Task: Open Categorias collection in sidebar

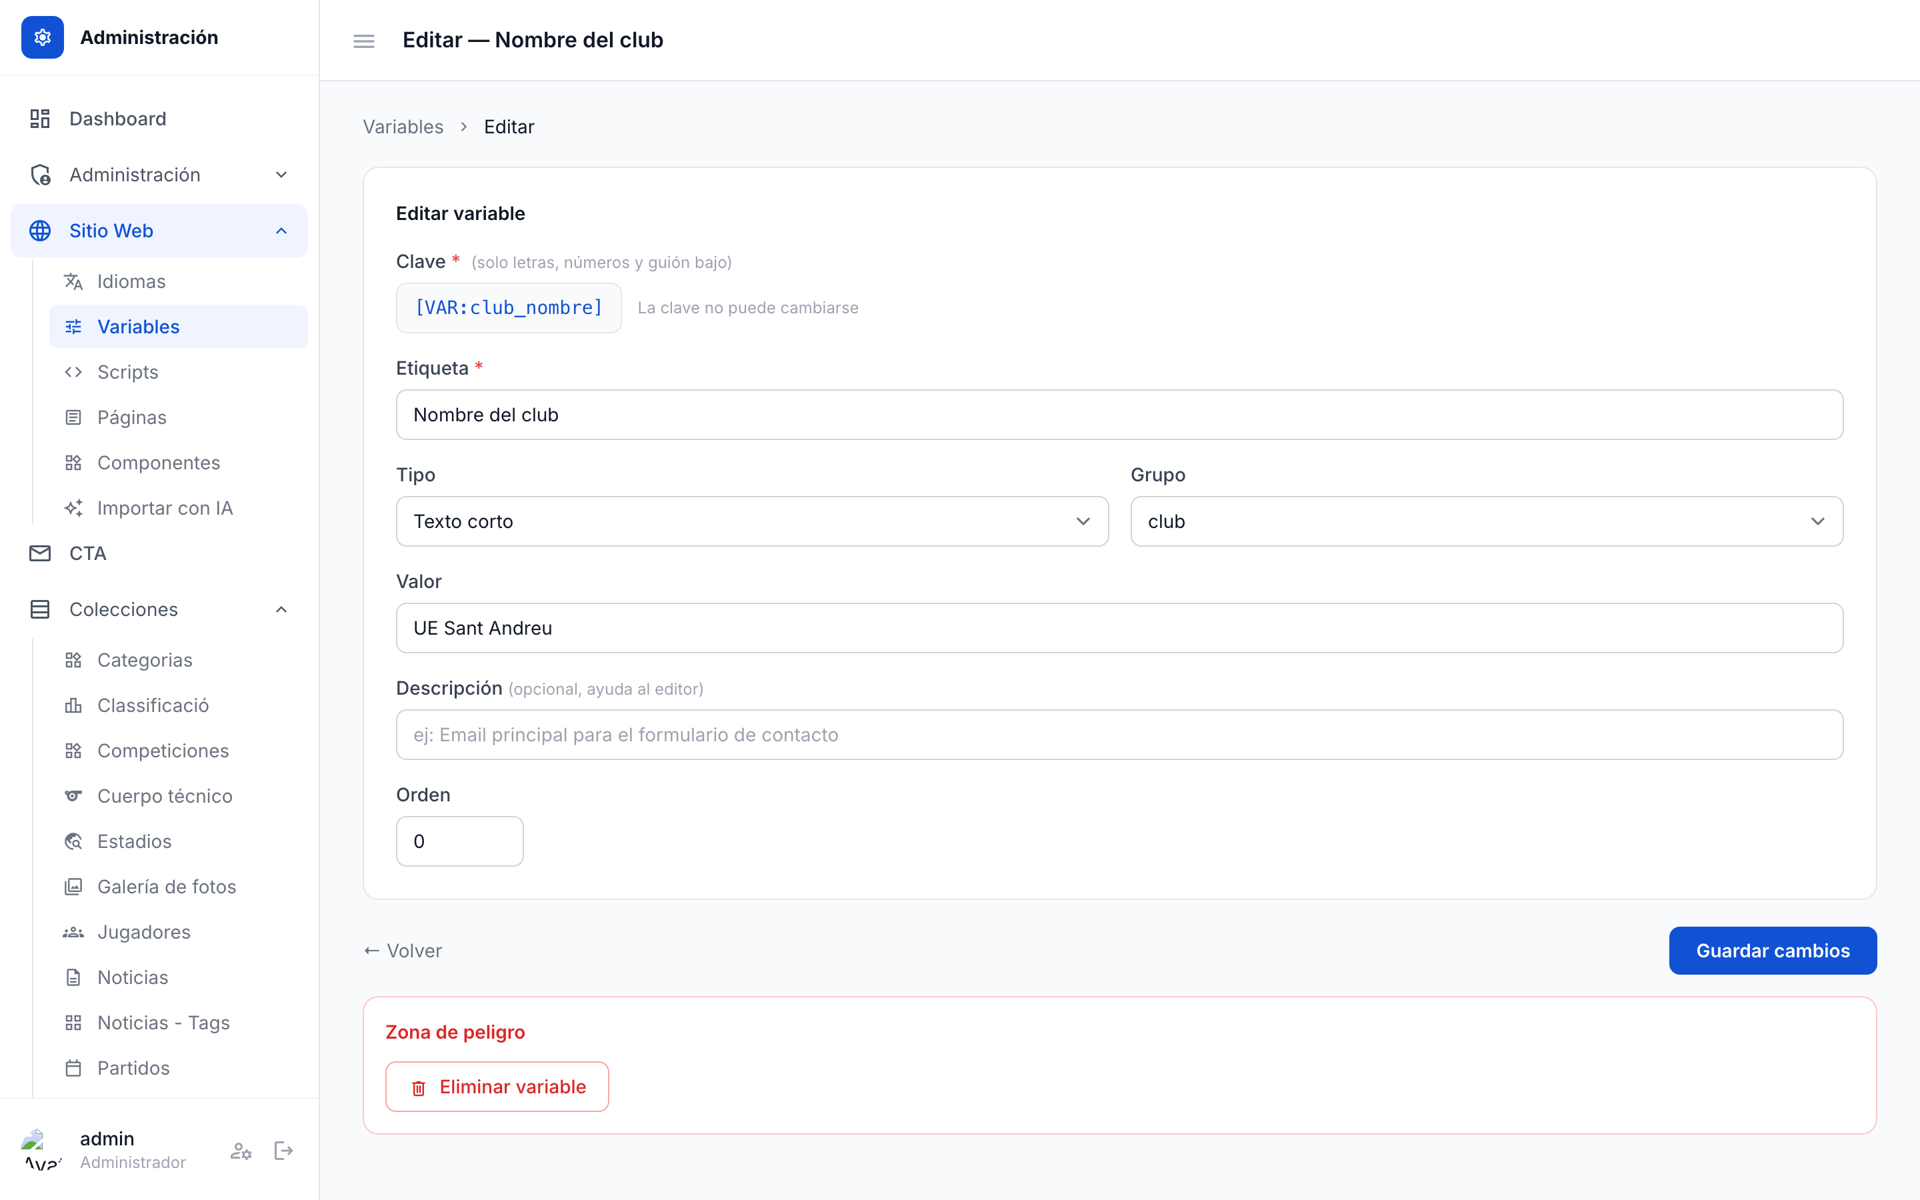Action: [179, 660]
